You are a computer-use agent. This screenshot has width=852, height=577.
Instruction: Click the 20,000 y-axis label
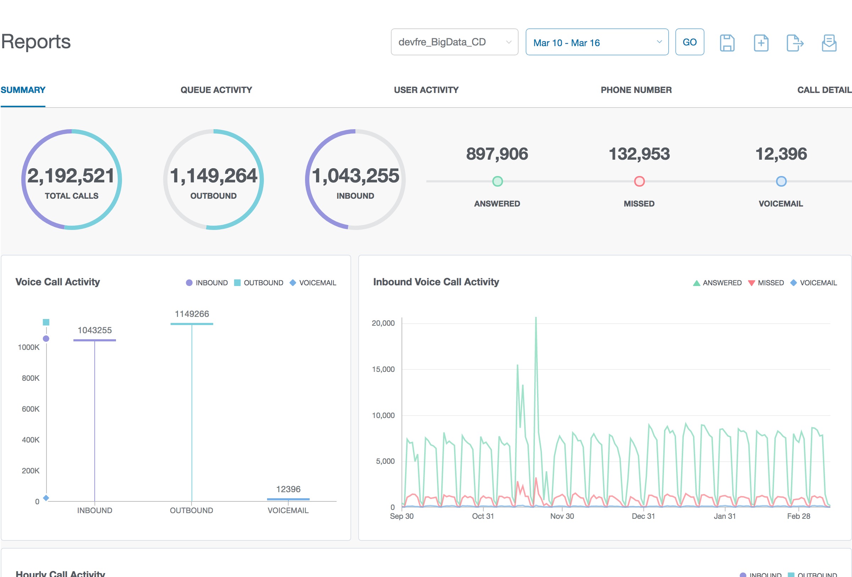(383, 323)
